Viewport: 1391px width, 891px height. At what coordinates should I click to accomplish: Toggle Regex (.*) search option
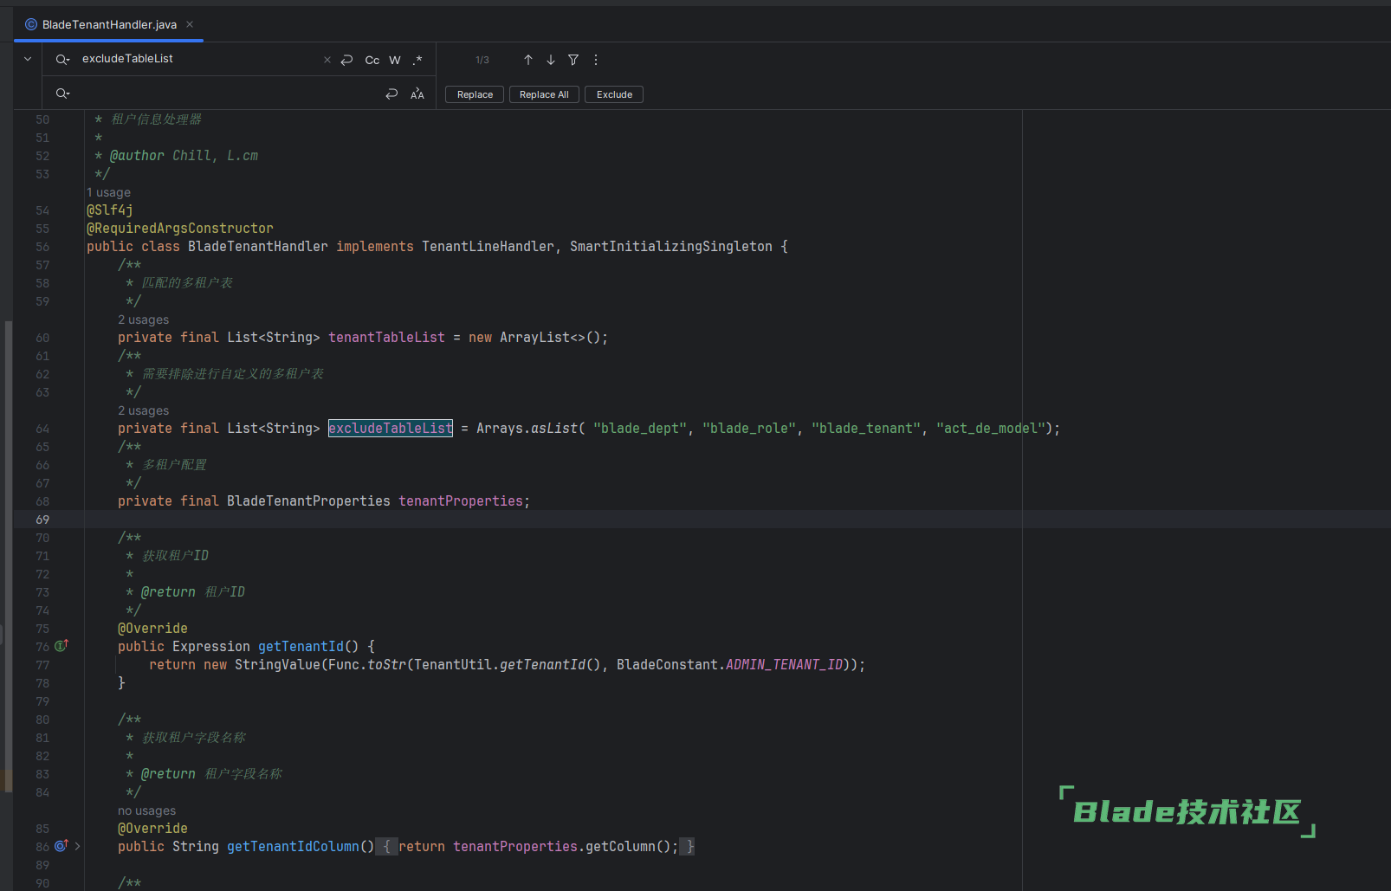coord(417,60)
